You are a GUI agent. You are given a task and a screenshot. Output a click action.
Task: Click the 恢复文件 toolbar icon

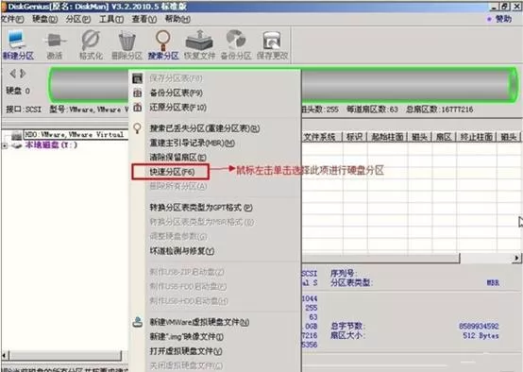click(x=199, y=40)
